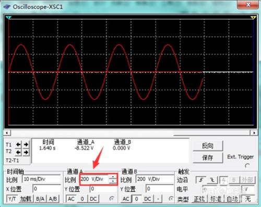Select trigger type 标准 (normal)
261x207 pixels.
tap(216, 199)
